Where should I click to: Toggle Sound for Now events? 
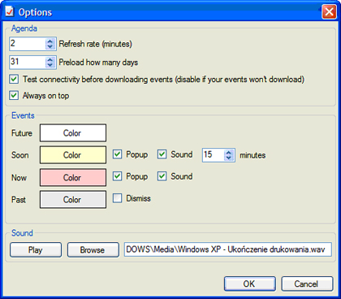click(x=162, y=176)
